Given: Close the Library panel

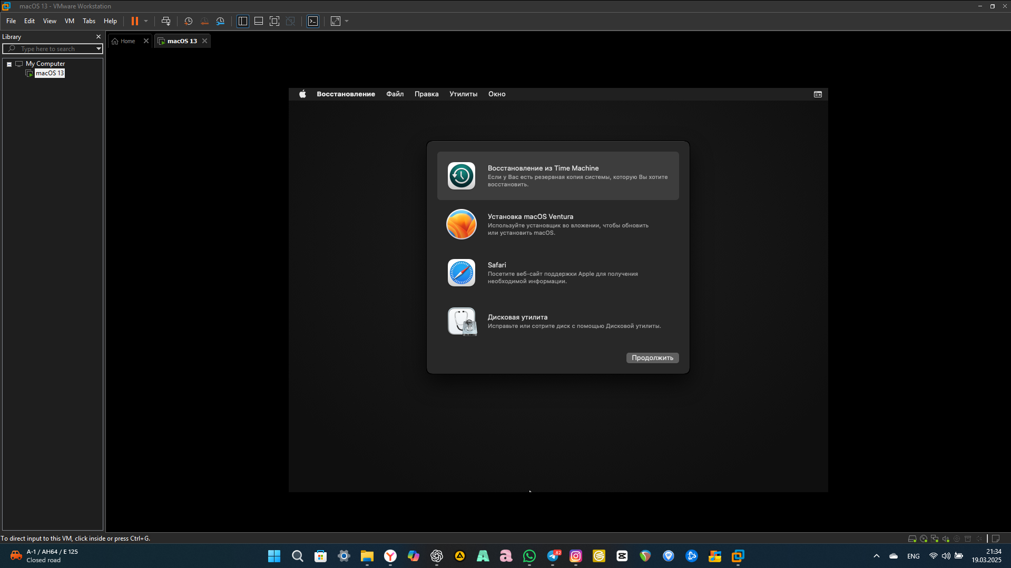Looking at the screenshot, I should [99, 37].
